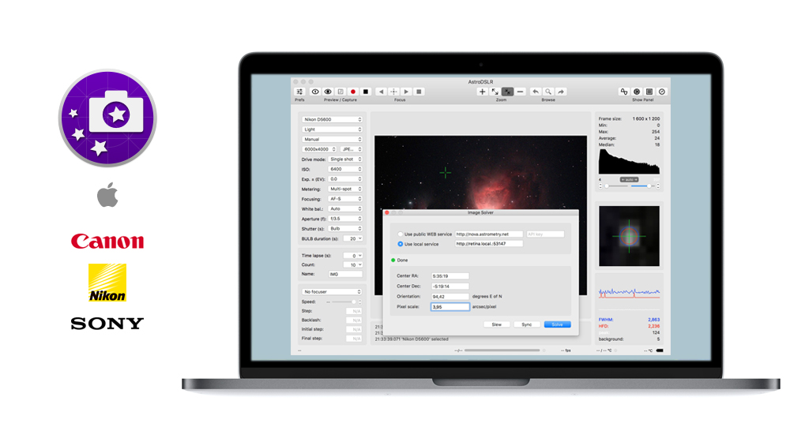The image size is (790, 446).
Task: Click the magnifier icon in Browse group
Action: 548,92
